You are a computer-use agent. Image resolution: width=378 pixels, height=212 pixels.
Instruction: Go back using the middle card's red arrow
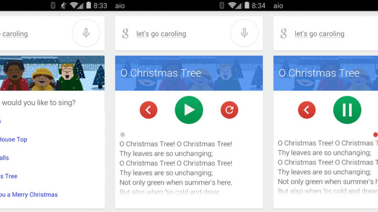point(148,110)
